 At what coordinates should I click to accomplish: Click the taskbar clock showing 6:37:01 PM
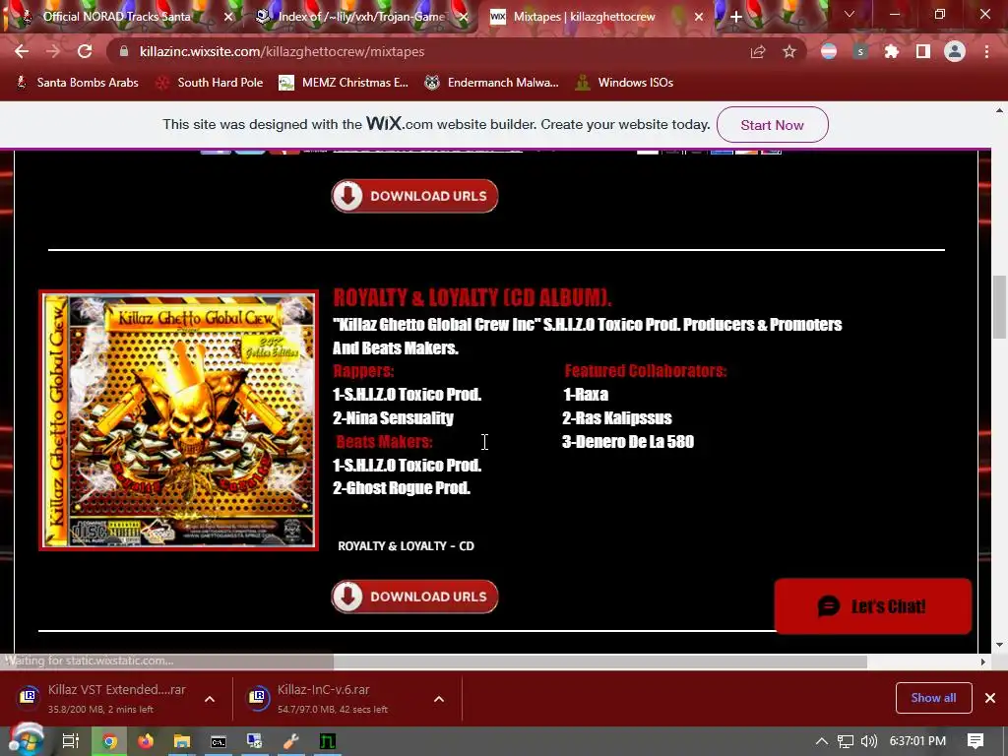click(x=917, y=741)
